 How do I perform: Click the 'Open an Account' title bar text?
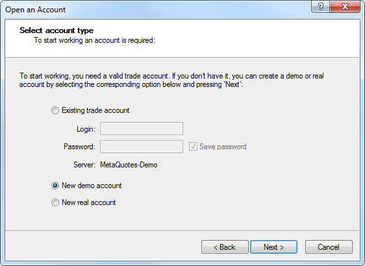click(x=35, y=10)
